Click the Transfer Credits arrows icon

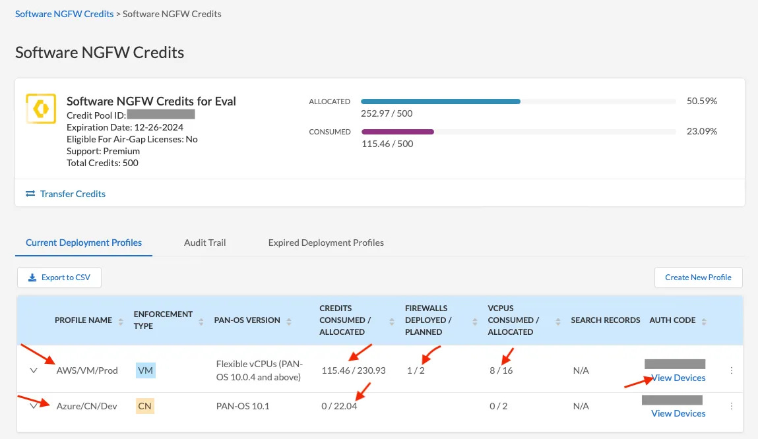point(30,194)
